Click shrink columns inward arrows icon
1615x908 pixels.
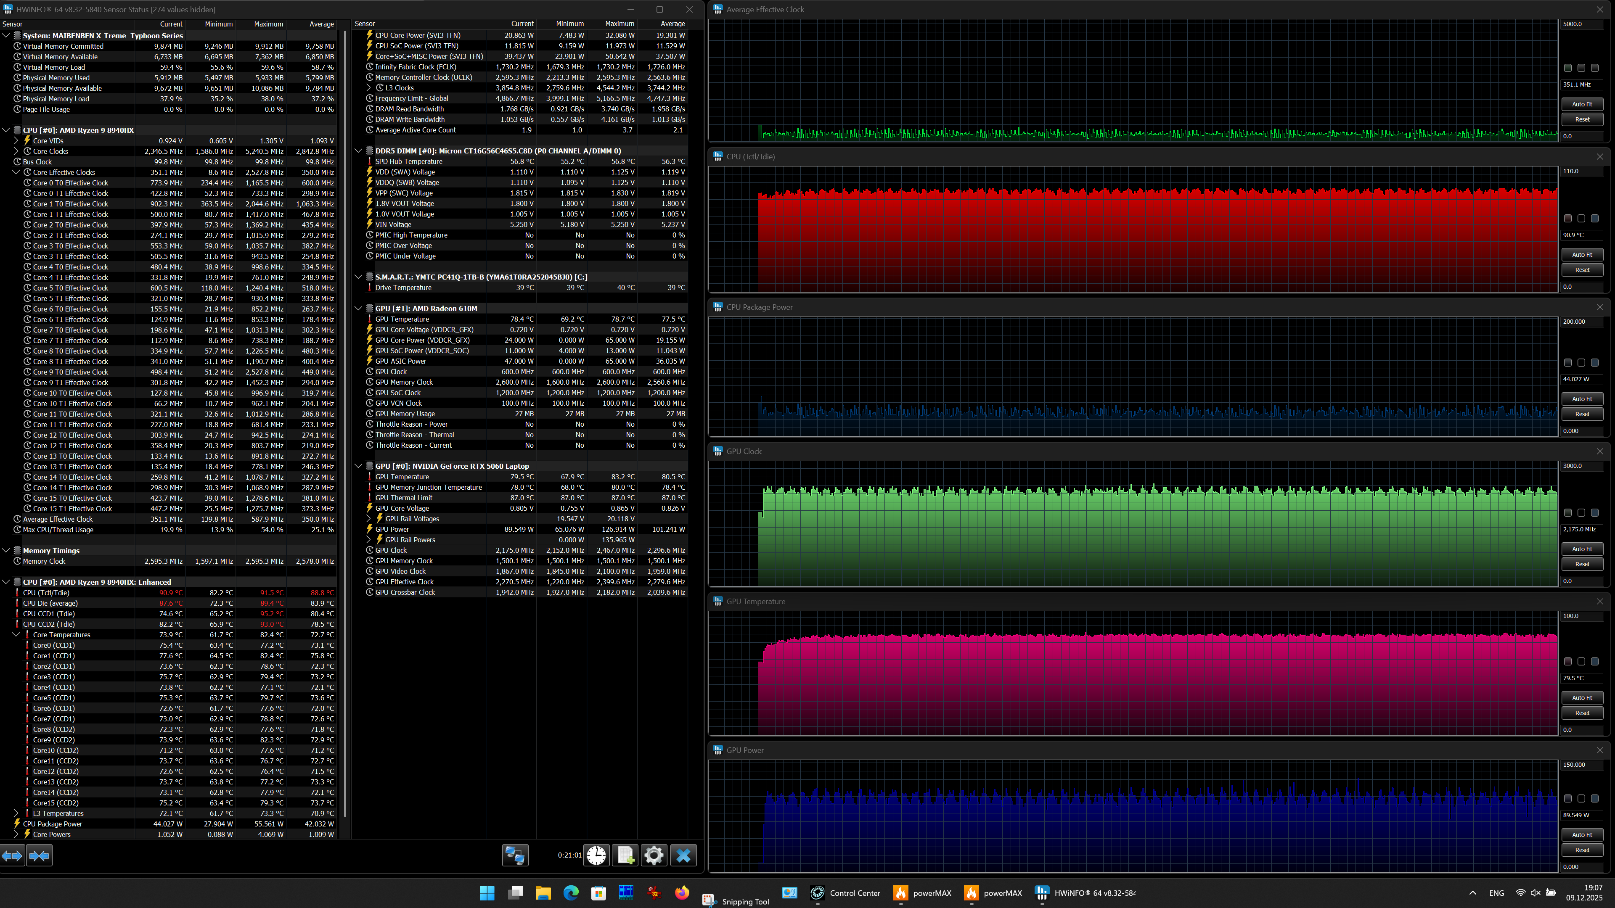point(39,855)
